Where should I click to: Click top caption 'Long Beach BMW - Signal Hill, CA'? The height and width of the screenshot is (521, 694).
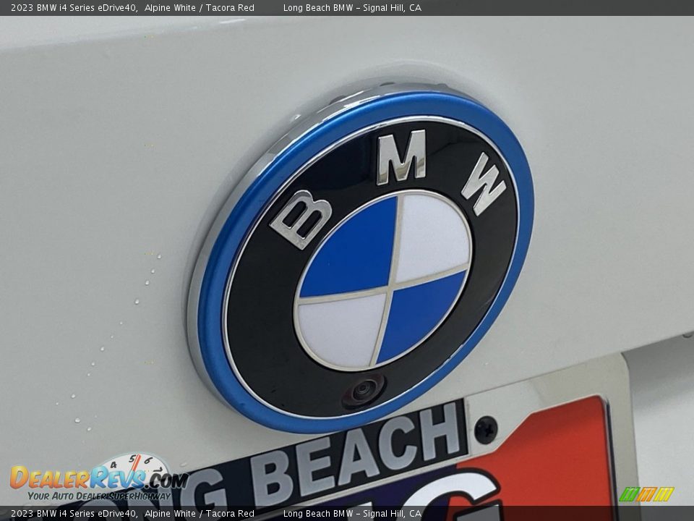tap(352, 7)
